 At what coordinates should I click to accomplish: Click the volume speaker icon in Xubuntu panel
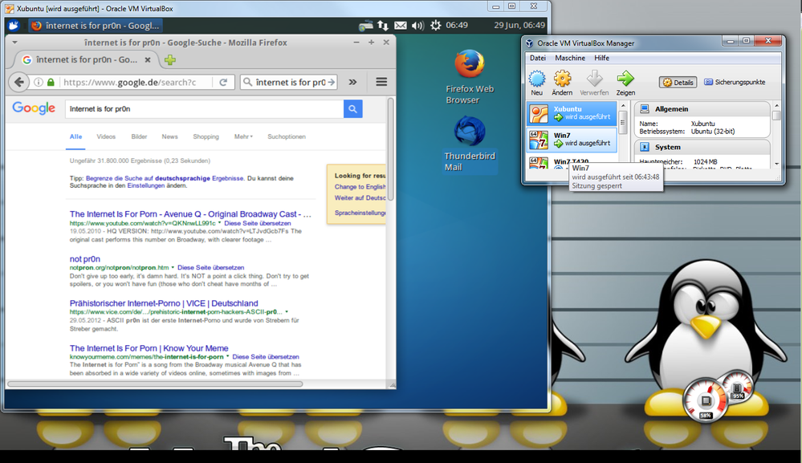(x=417, y=25)
